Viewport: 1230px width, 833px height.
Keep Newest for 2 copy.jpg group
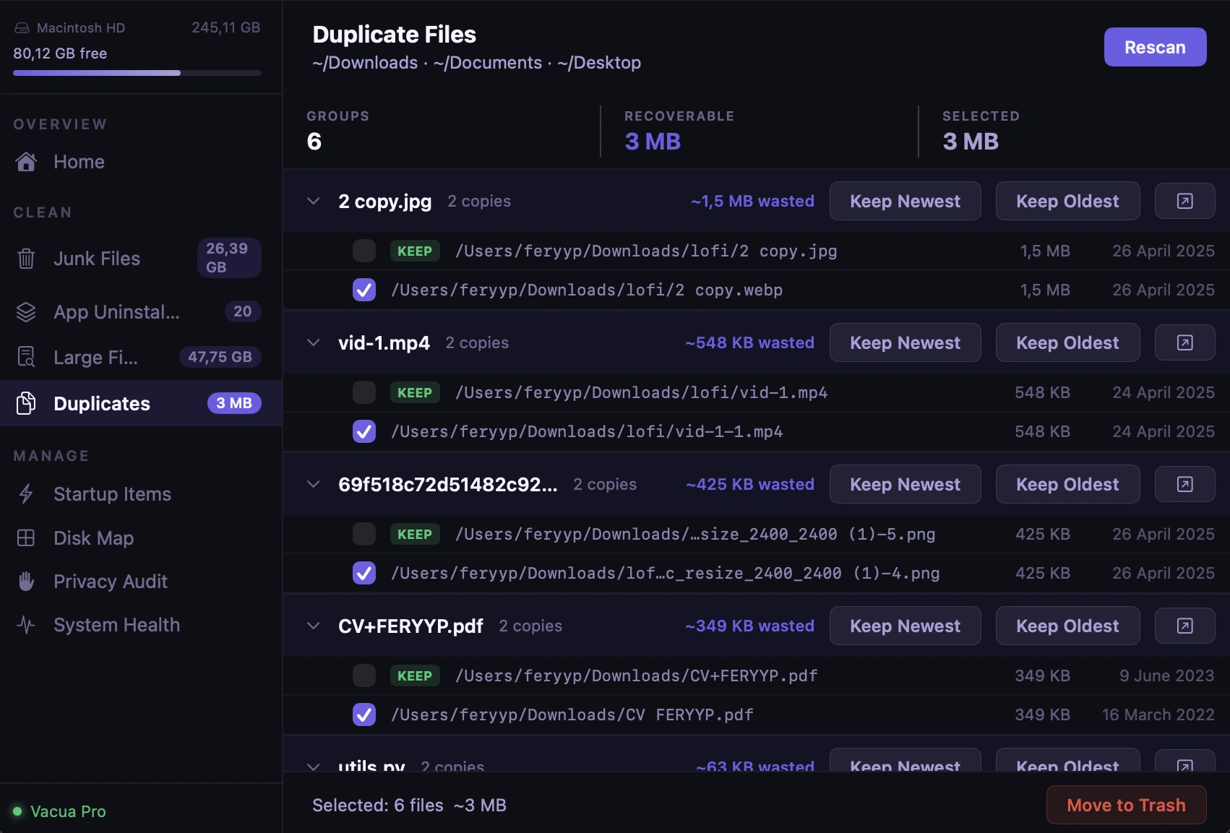[905, 201]
